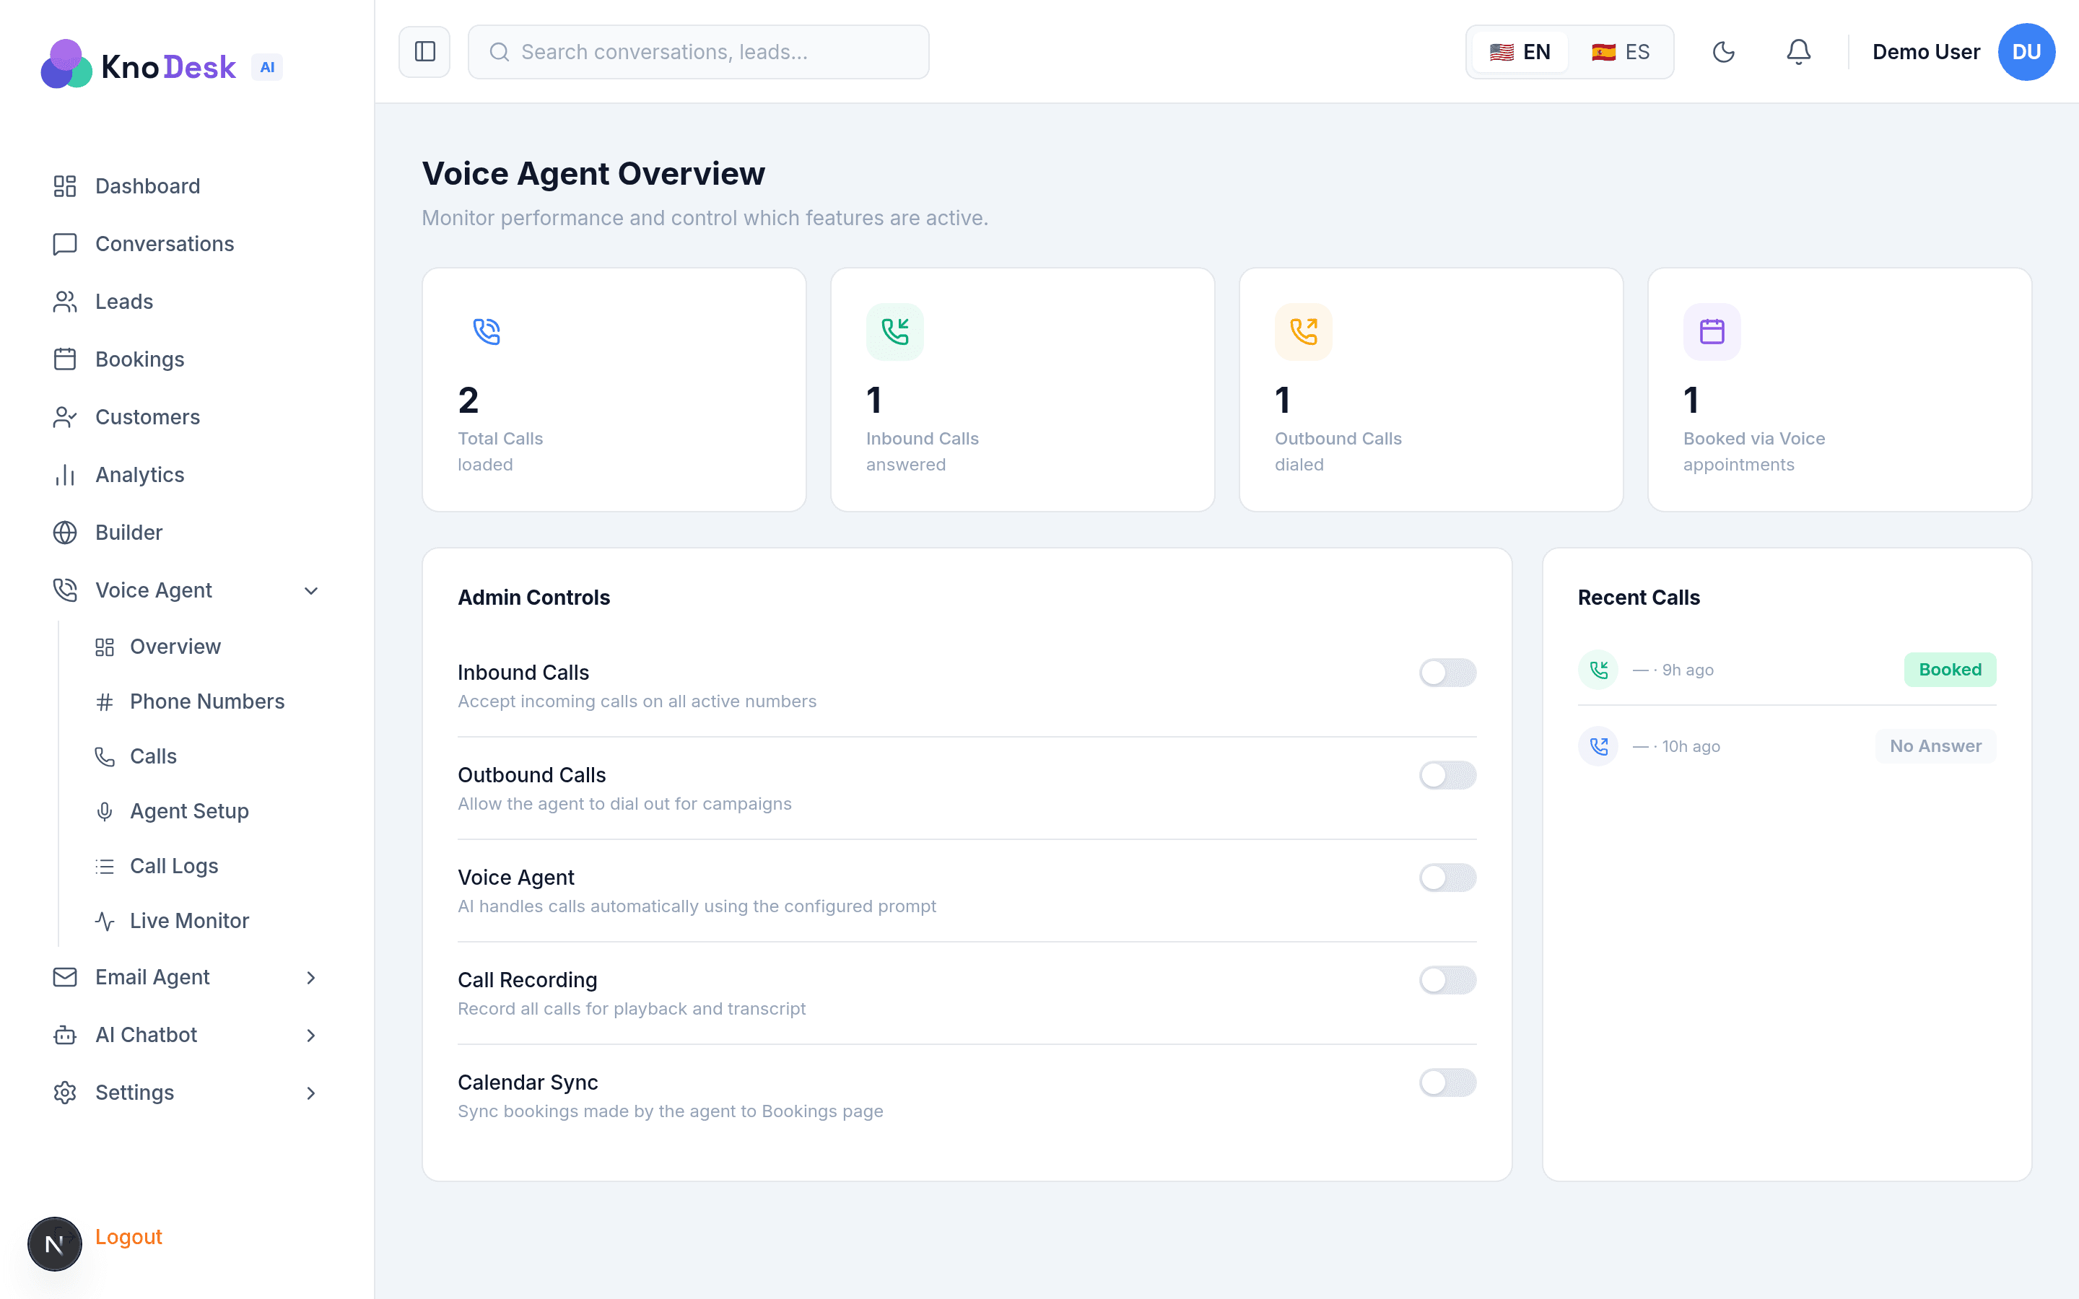Screen dimensions: 2079x1299
Task: Click the Dashboard grid icon in sidebar
Action: (x=64, y=185)
